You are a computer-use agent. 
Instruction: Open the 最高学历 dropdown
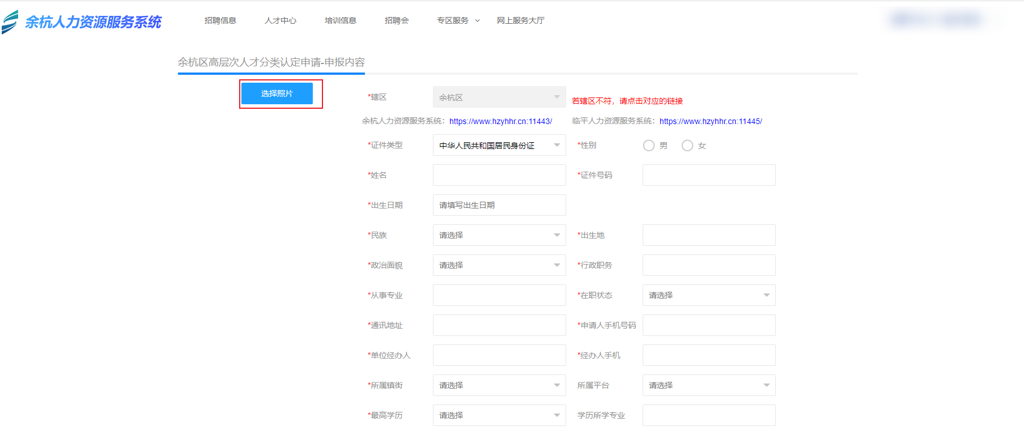499,415
